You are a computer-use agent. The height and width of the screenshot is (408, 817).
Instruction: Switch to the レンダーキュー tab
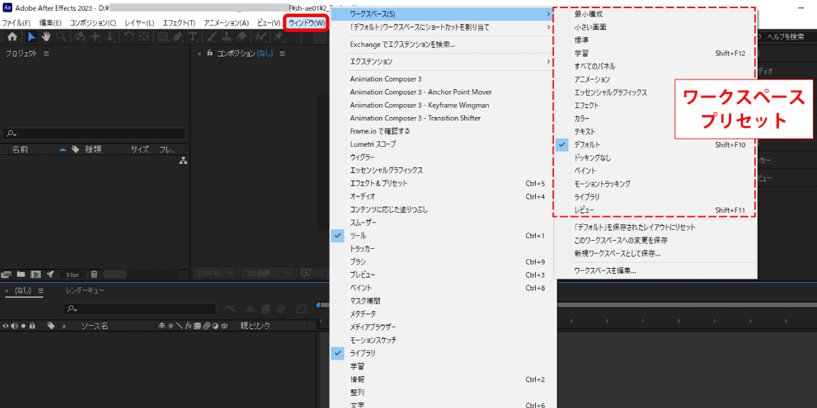(85, 291)
